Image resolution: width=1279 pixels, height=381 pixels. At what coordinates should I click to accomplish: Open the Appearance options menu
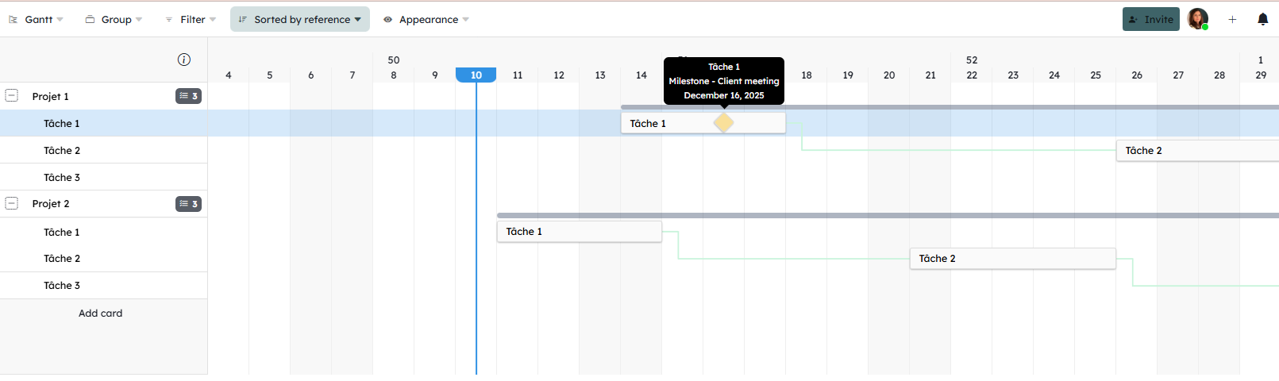[x=426, y=19]
